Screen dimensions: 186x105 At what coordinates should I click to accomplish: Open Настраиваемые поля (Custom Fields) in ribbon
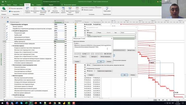(35, 10)
